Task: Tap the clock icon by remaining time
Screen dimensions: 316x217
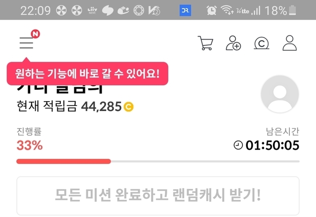Action: click(x=238, y=145)
